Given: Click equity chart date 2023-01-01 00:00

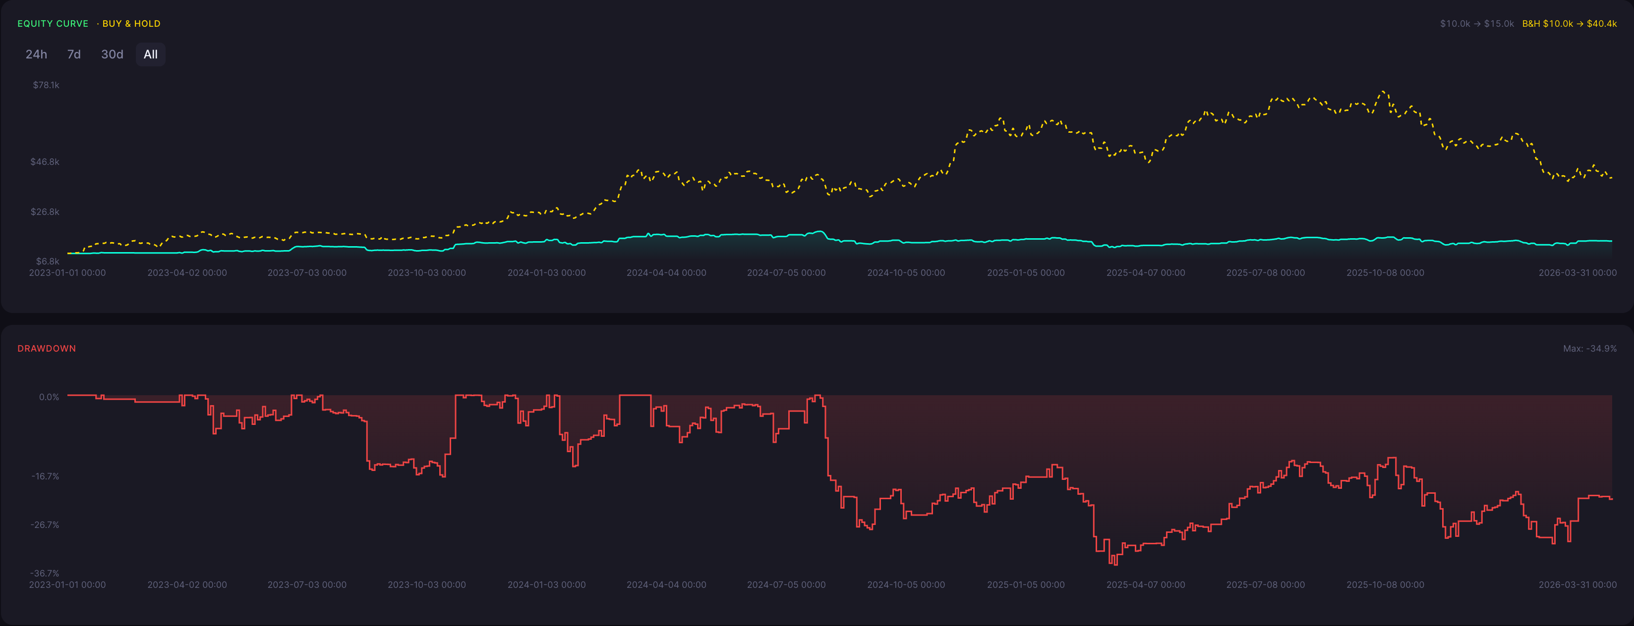Looking at the screenshot, I should [x=67, y=272].
